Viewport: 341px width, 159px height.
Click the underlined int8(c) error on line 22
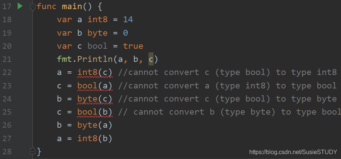[x=95, y=72]
